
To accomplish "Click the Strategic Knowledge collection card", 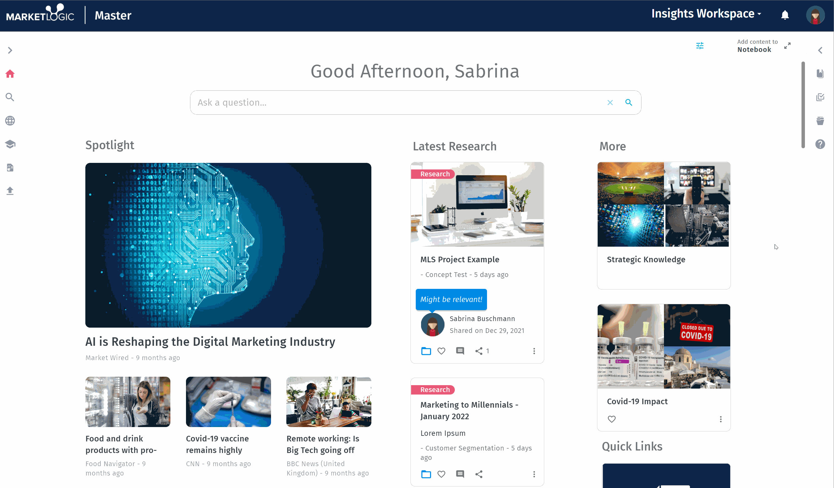I will click(664, 225).
